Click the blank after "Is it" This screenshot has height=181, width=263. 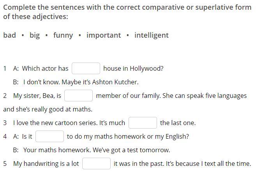tap(50, 136)
